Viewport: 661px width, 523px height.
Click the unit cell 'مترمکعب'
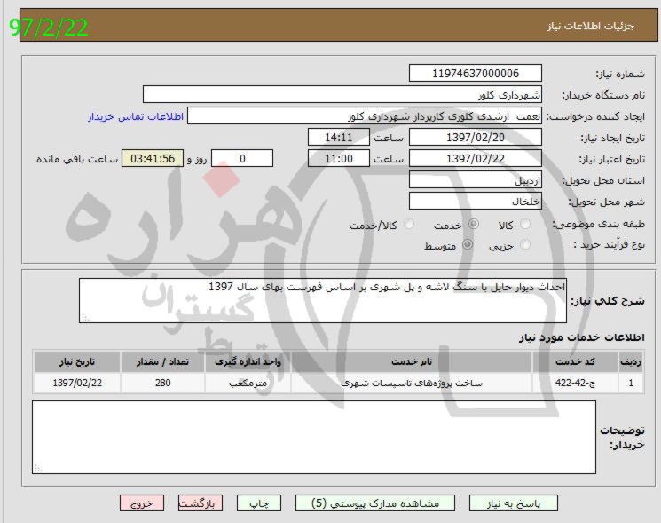[x=248, y=383]
